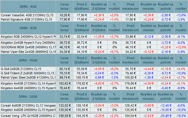Click the -2,88 € half-year difference
188x118 pixels.
point(166,15)
